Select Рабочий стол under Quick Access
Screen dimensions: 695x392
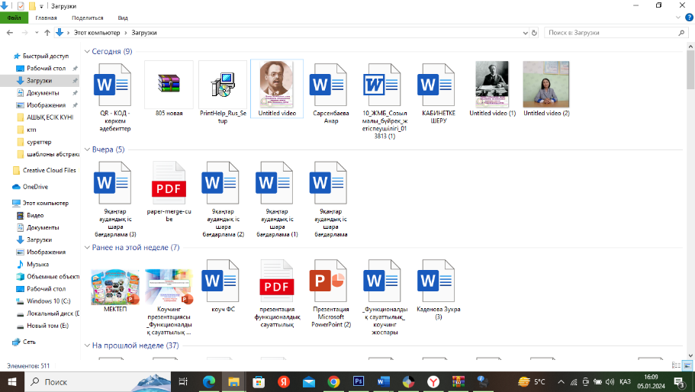click(45, 69)
